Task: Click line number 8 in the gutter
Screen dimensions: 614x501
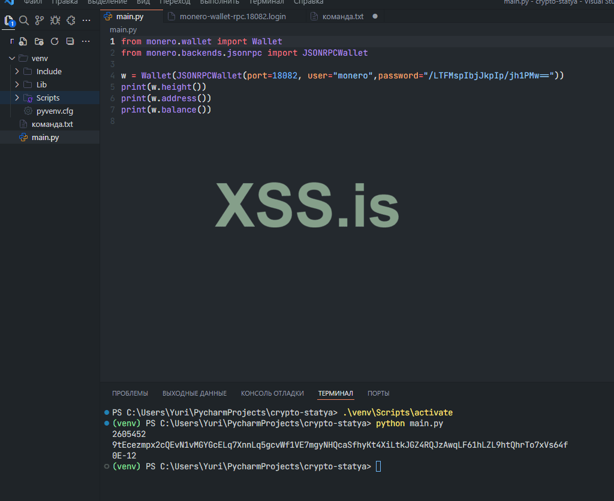Action: [x=112, y=121]
